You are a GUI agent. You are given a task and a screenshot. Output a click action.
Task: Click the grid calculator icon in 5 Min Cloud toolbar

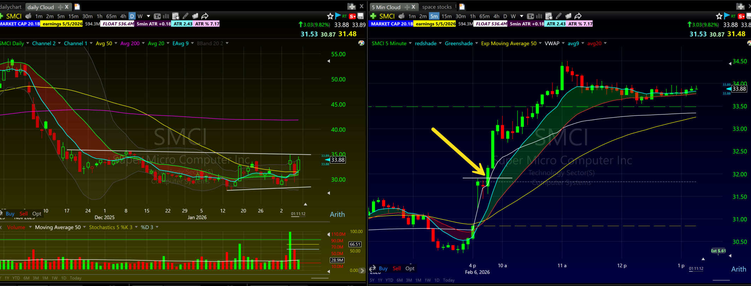(x=549, y=16)
